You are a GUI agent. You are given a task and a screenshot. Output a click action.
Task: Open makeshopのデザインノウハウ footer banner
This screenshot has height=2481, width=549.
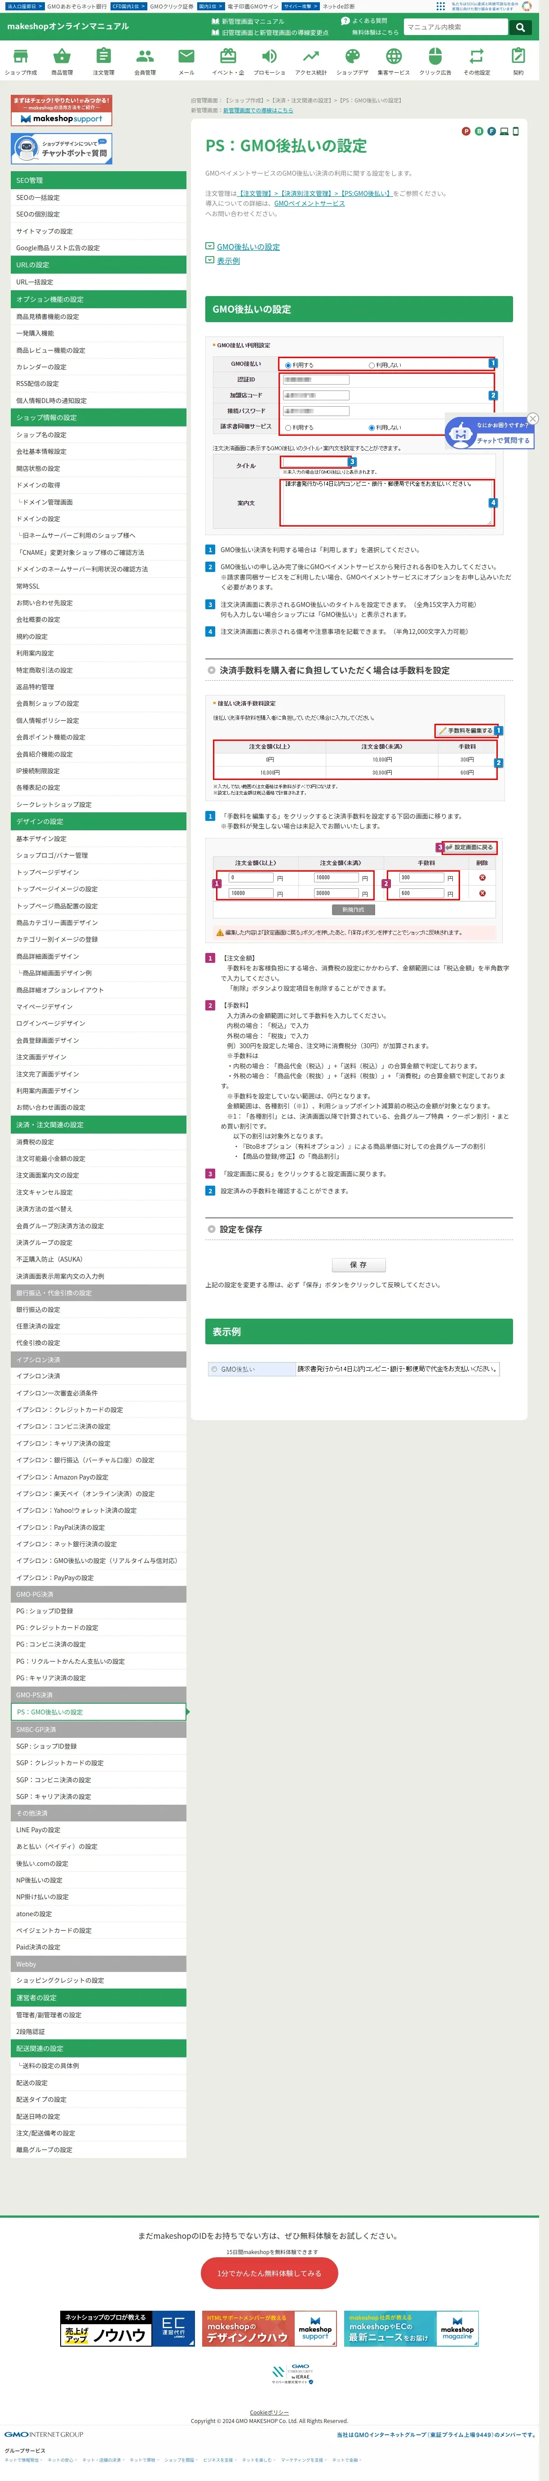point(269,2330)
